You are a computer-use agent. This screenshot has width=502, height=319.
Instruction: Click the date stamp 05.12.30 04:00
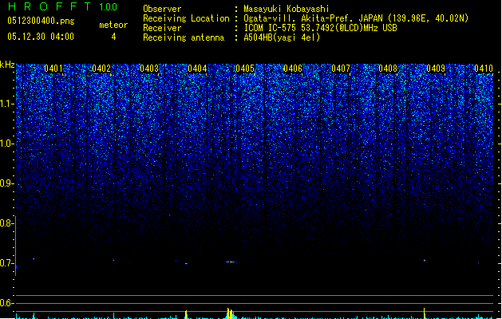(x=41, y=37)
